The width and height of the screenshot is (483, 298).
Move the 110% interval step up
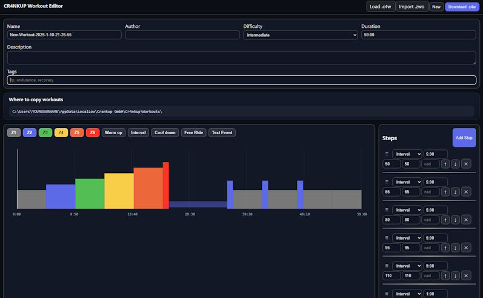click(445, 276)
